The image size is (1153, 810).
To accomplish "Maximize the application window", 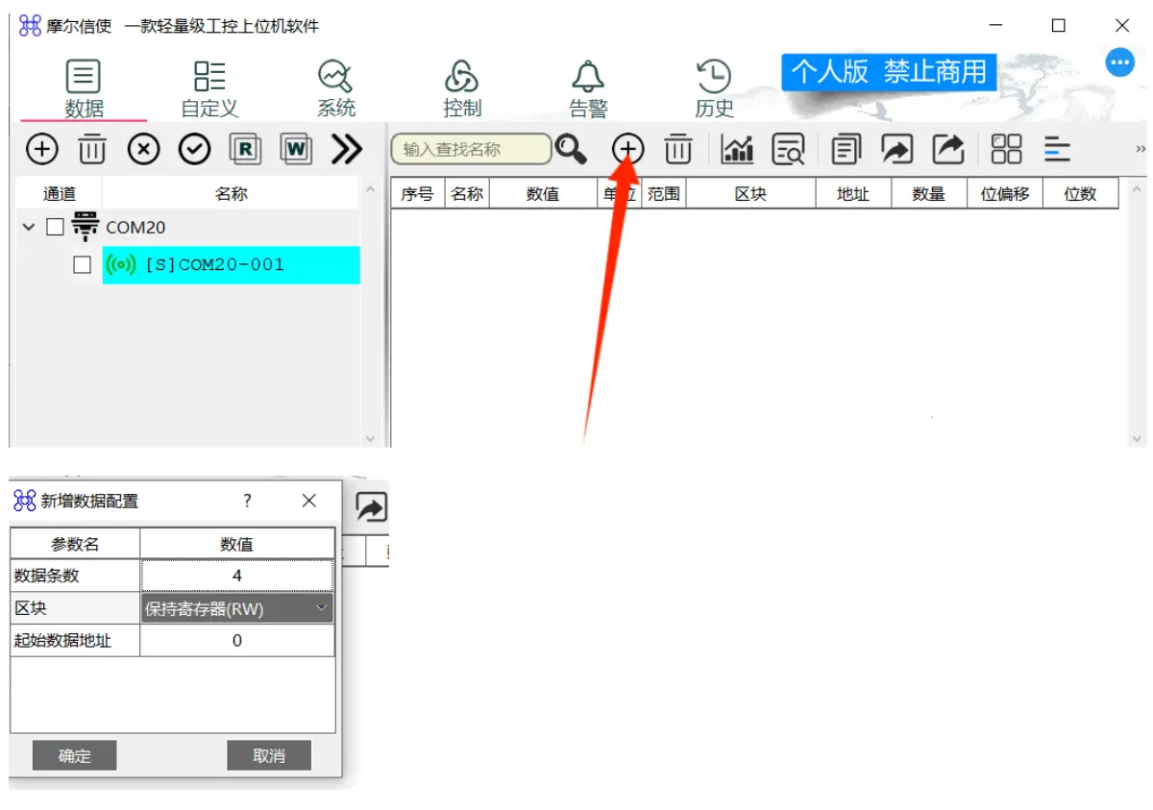I will click(1059, 26).
